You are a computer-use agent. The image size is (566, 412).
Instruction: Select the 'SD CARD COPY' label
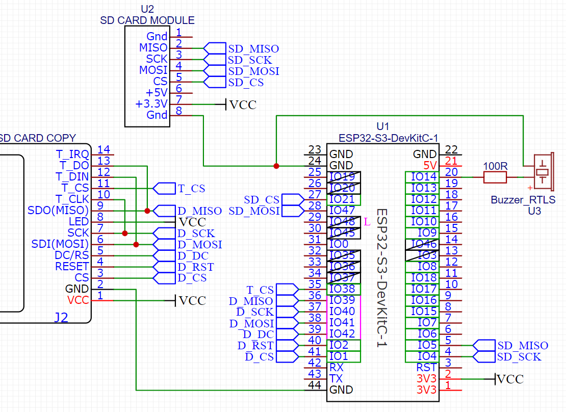[37, 138]
